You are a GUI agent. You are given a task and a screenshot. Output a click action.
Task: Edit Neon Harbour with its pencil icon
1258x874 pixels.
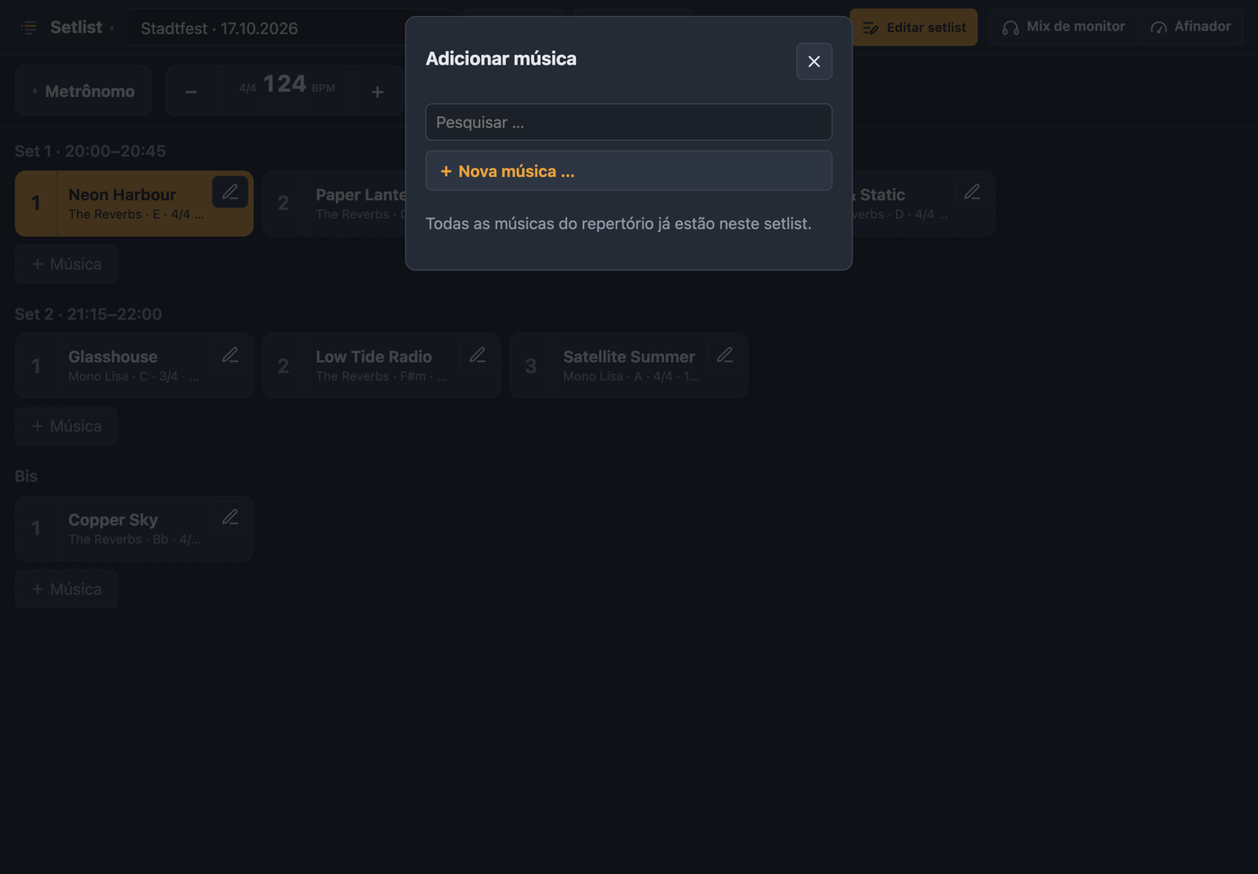[230, 192]
